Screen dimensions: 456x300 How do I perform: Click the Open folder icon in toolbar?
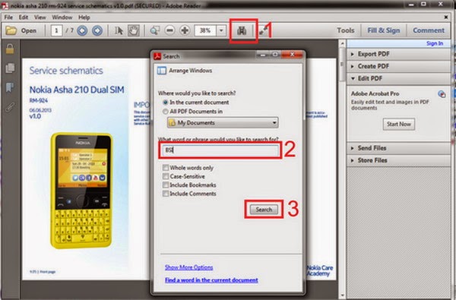pyautogui.click(x=11, y=30)
